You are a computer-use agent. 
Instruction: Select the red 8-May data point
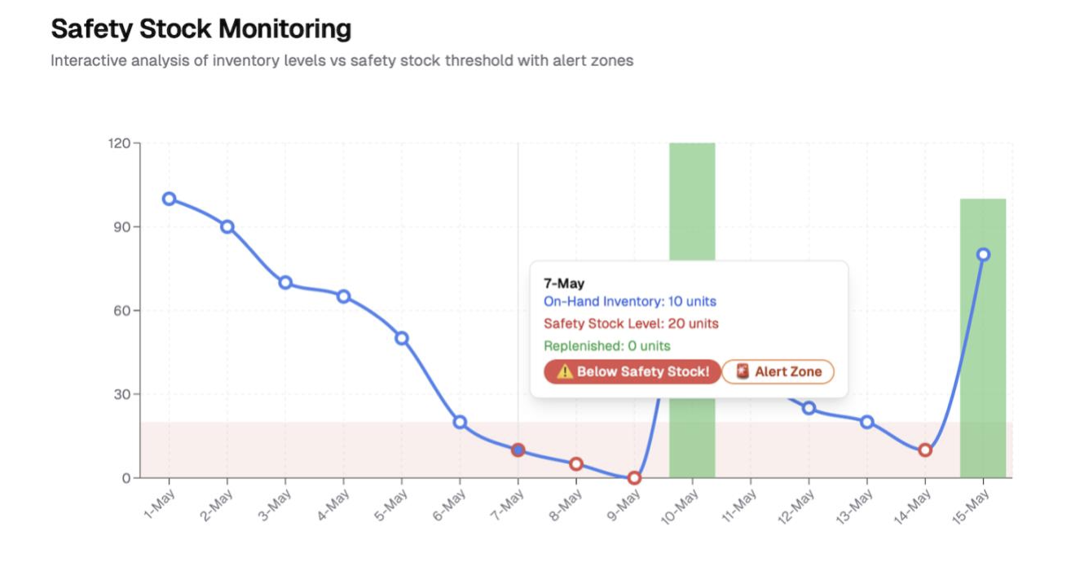click(x=576, y=464)
